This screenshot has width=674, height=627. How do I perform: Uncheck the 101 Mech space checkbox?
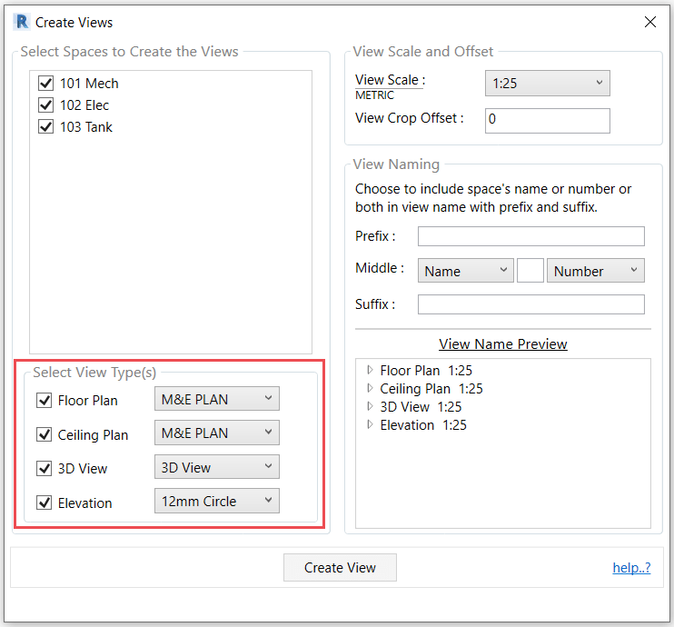click(x=46, y=84)
